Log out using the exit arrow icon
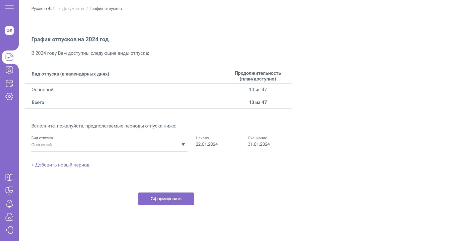The height and width of the screenshot is (241, 476). tap(9, 230)
